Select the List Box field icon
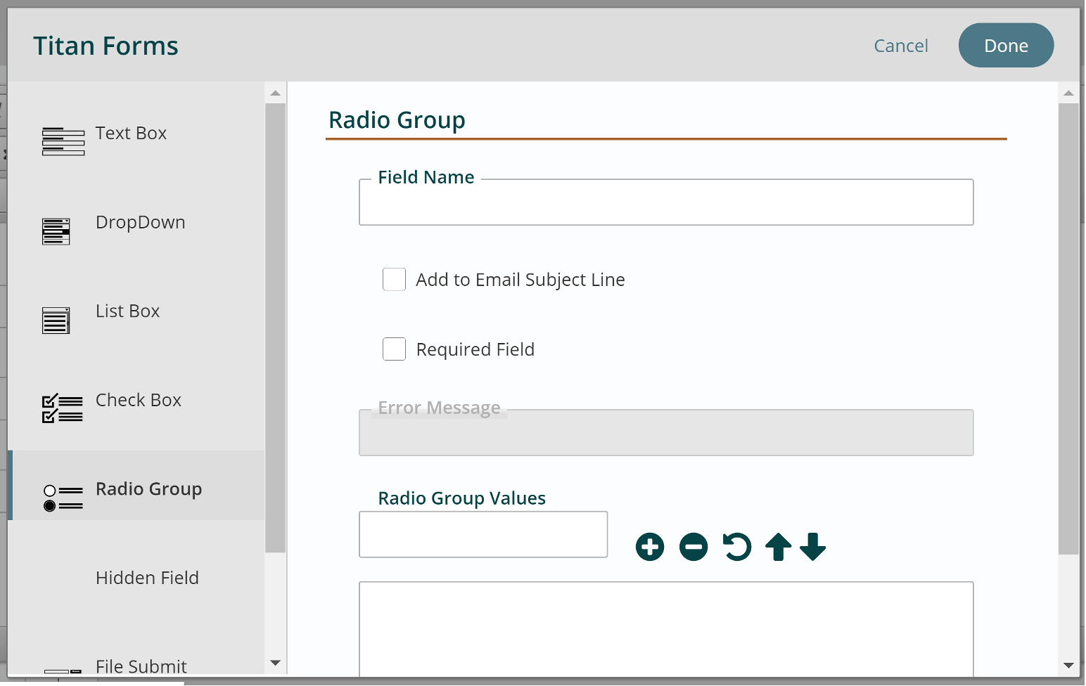Image resolution: width=1086 pixels, height=686 pixels. click(x=56, y=320)
